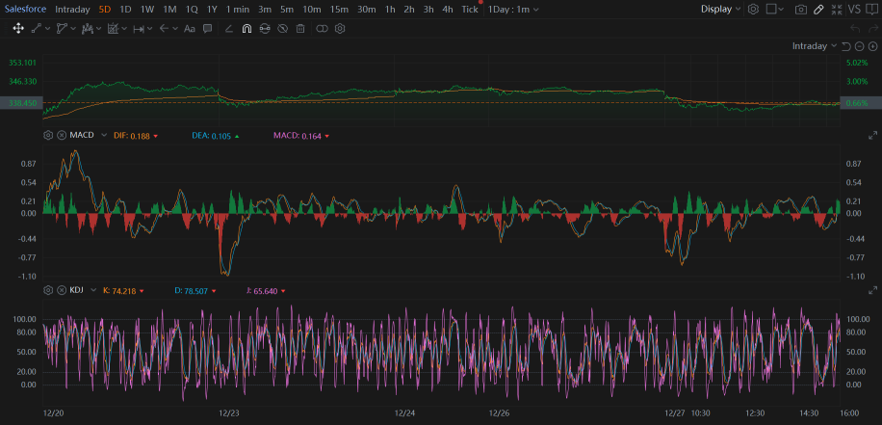Open the Intraday chart-type dropdown

click(x=815, y=46)
